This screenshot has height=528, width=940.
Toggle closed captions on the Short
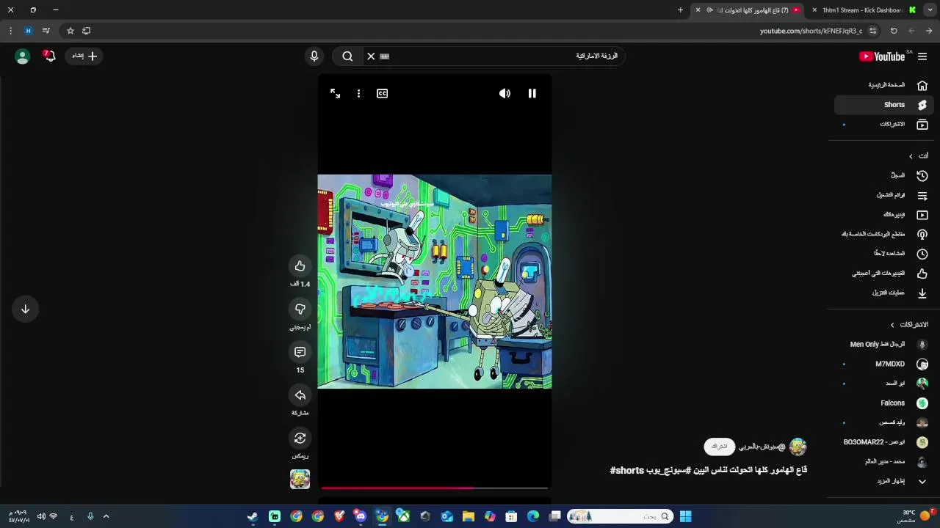pos(382,93)
